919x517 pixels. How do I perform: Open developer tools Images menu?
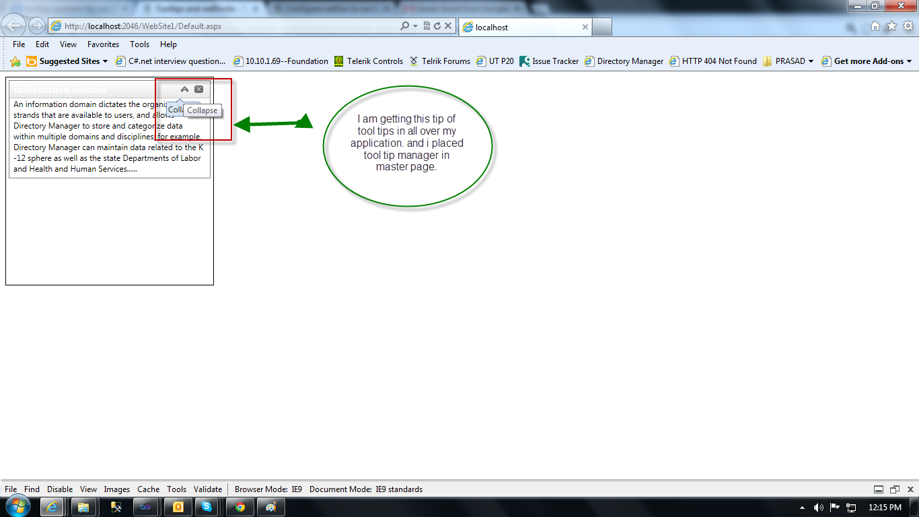[117, 489]
